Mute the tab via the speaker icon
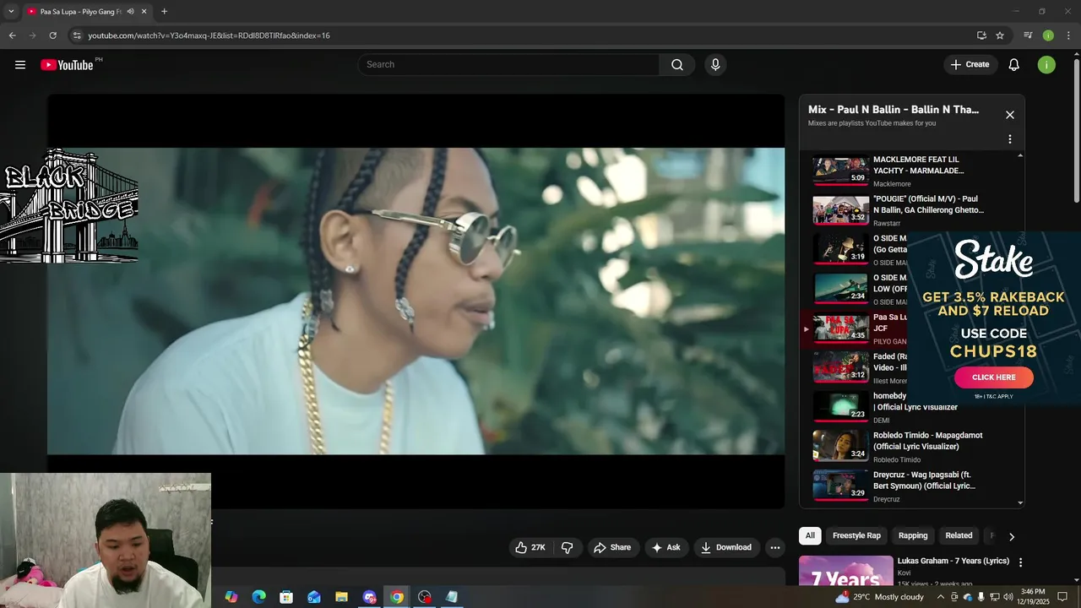1081x608 pixels. [130, 12]
